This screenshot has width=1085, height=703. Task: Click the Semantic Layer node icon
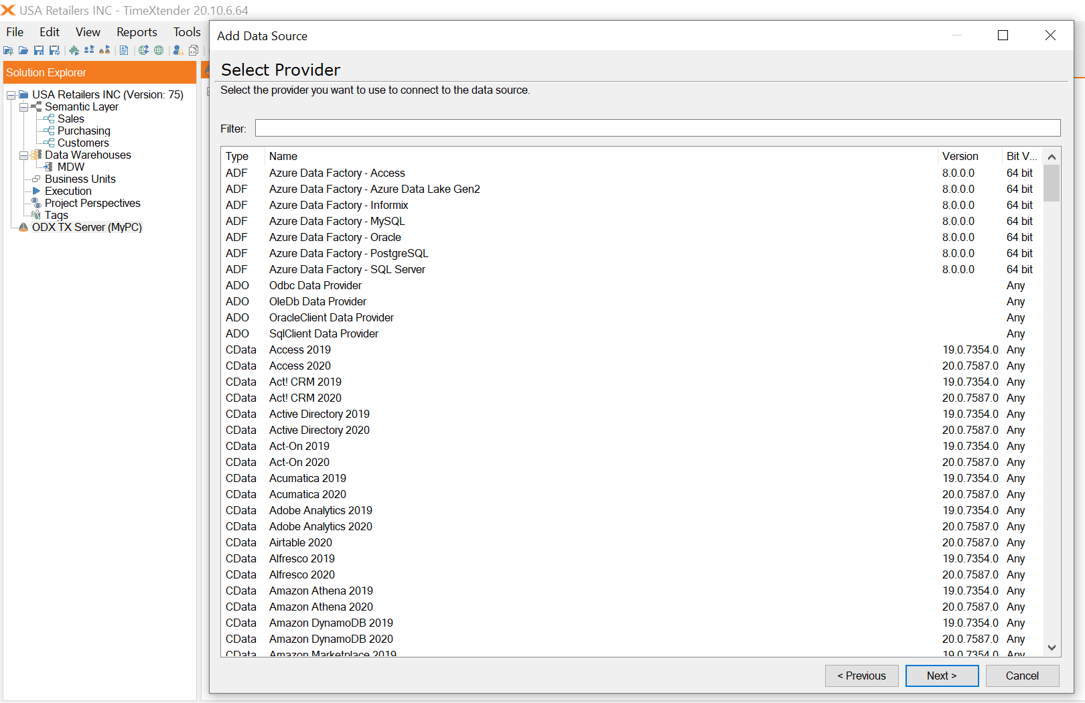pyautogui.click(x=36, y=106)
